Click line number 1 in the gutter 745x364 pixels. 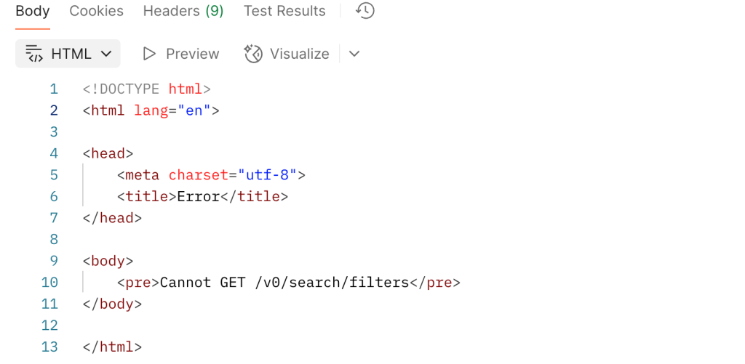(x=53, y=89)
